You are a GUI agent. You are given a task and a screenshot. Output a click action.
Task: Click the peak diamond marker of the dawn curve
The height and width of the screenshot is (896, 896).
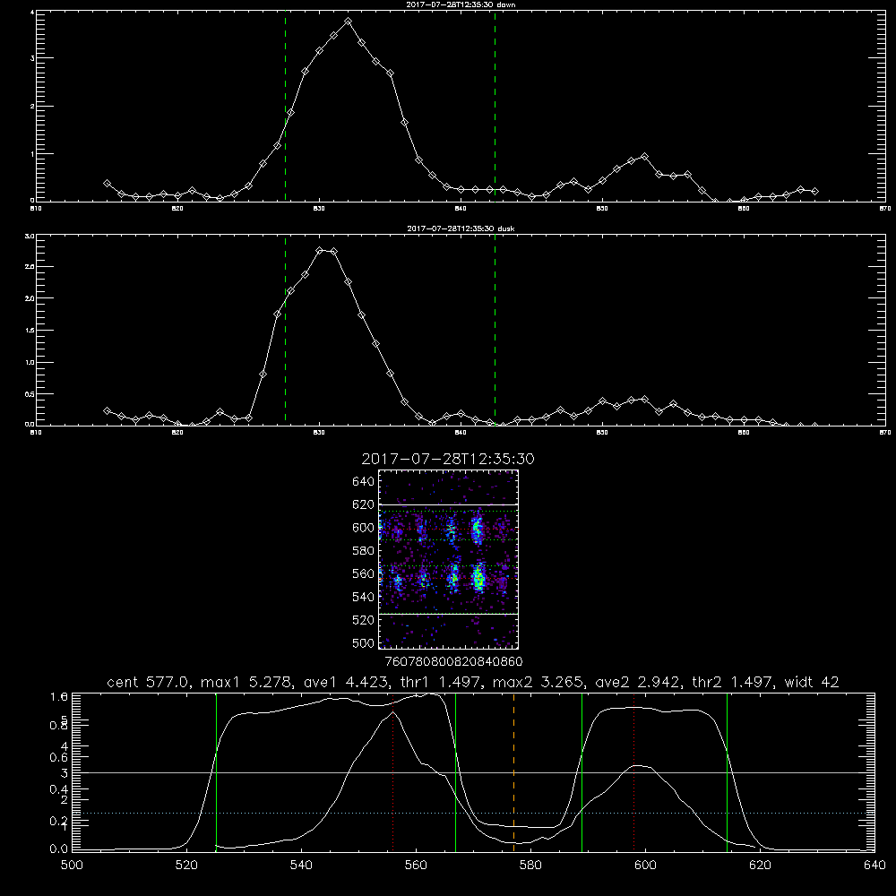pyautogui.click(x=348, y=22)
